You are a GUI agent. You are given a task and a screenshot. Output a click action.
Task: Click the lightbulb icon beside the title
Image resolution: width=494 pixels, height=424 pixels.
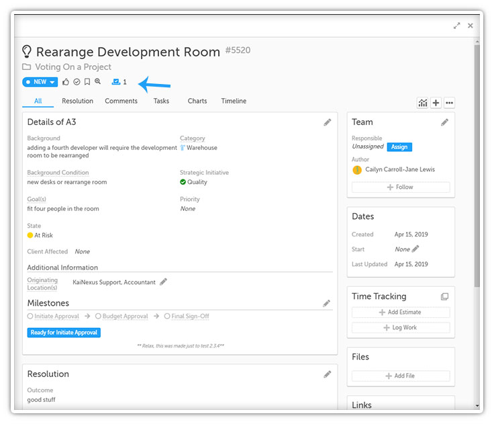point(27,52)
